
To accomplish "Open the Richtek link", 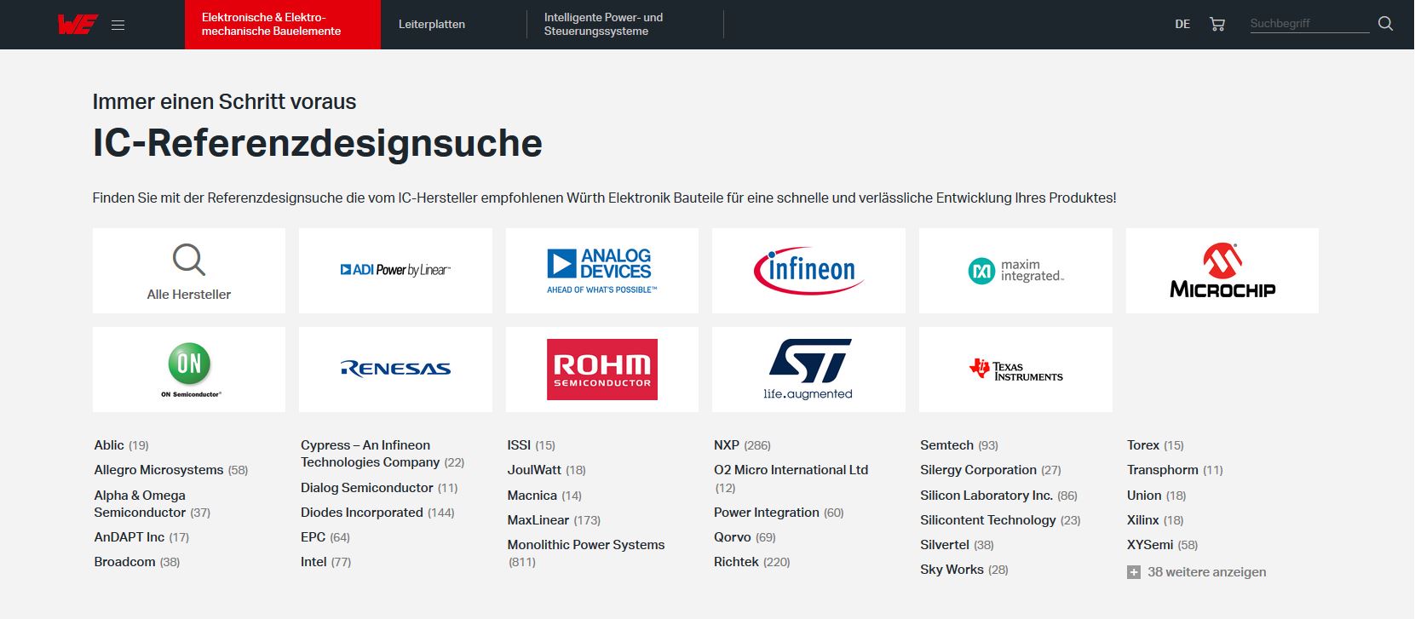I will click(736, 562).
